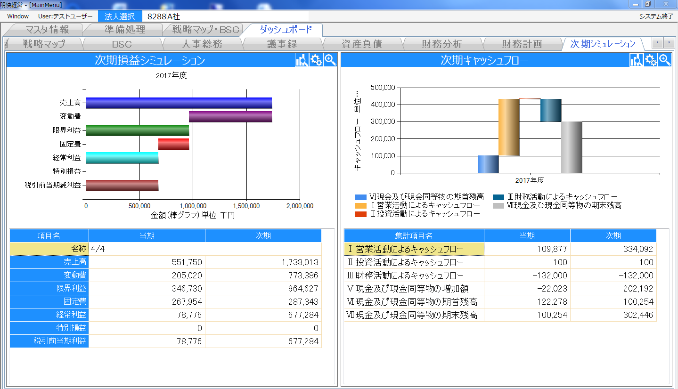678x389 pixels.
Task: Click システム終了 to exit the system
Action: click(x=656, y=16)
